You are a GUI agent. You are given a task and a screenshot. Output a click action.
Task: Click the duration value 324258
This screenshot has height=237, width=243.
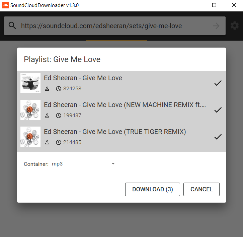click(72, 89)
